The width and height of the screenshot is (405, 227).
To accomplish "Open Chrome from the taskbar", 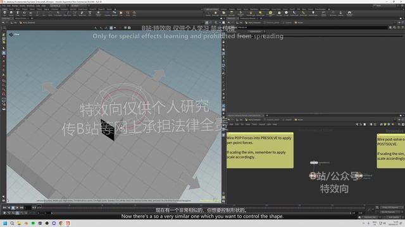I will coord(61,223).
